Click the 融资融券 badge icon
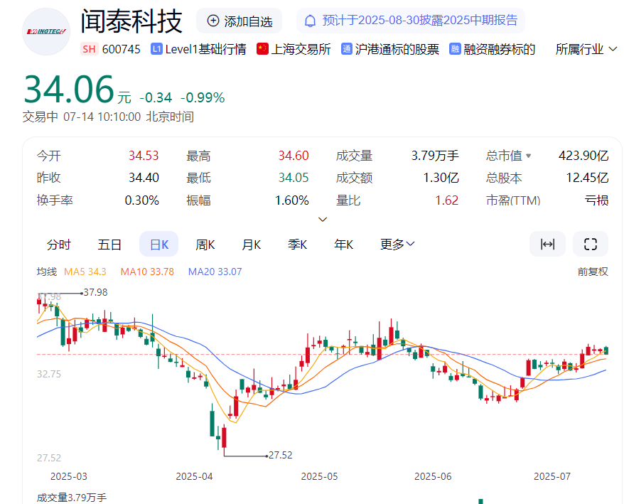Screen dimensions: 624x504 click(456, 49)
